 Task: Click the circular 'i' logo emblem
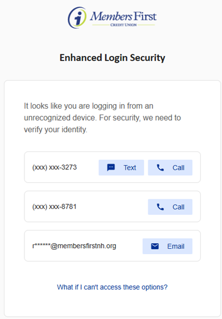point(77,18)
